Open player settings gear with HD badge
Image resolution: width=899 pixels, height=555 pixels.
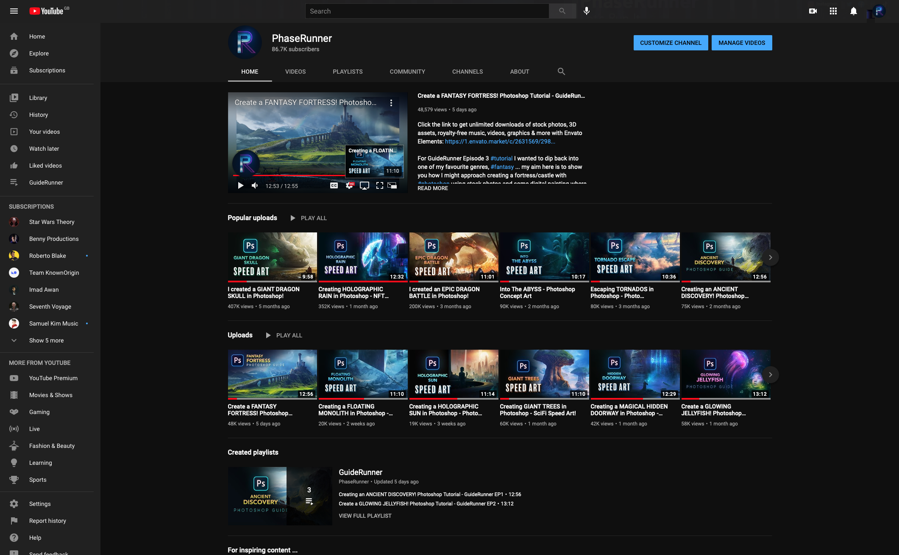pyautogui.click(x=349, y=185)
